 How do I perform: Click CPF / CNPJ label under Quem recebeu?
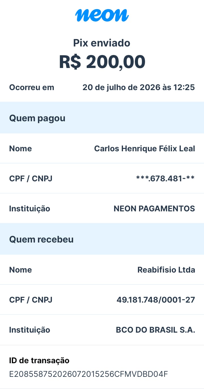(31, 300)
